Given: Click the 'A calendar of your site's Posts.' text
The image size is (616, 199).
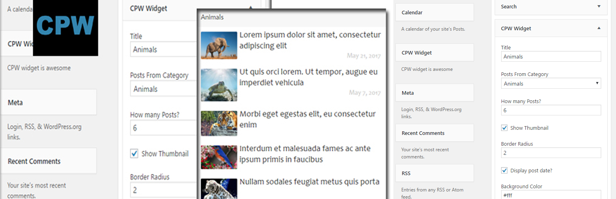Looking at the screenshot, I should tap(433, 29).
